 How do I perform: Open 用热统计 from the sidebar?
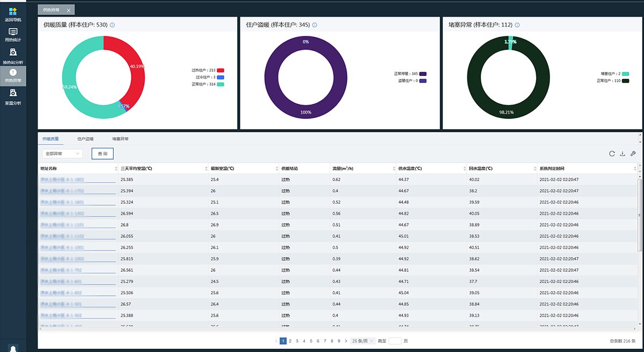click(x=13, y=34)
